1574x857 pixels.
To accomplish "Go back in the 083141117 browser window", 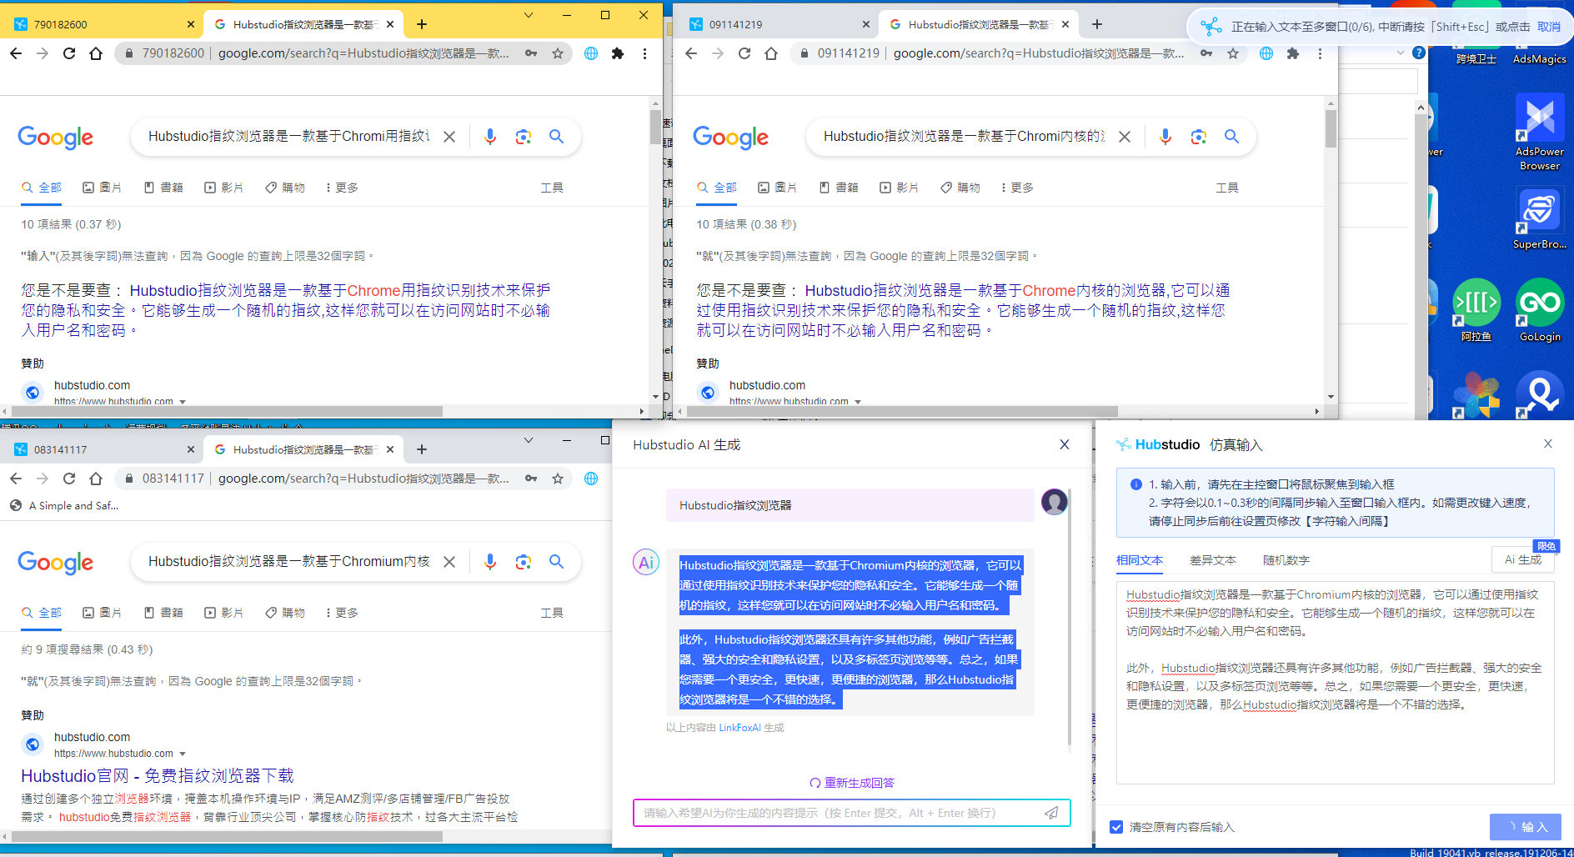I will click(16, 479).
